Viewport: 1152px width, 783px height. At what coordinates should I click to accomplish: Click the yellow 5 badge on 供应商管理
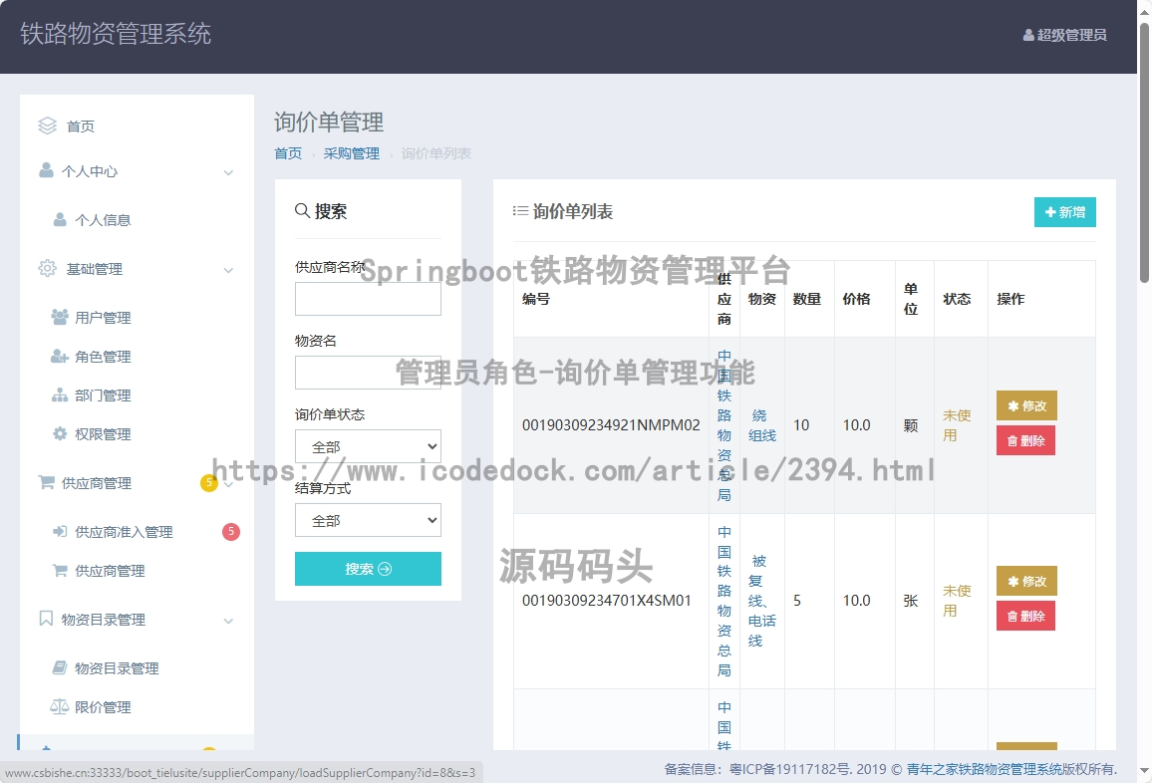point(209,482)
